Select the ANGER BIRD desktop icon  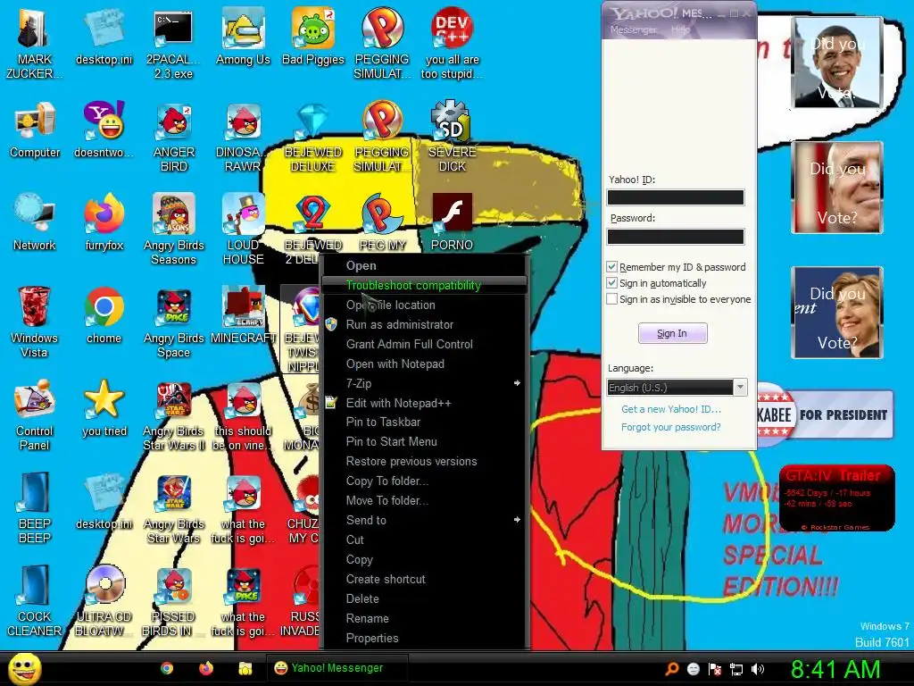point(174,137)
